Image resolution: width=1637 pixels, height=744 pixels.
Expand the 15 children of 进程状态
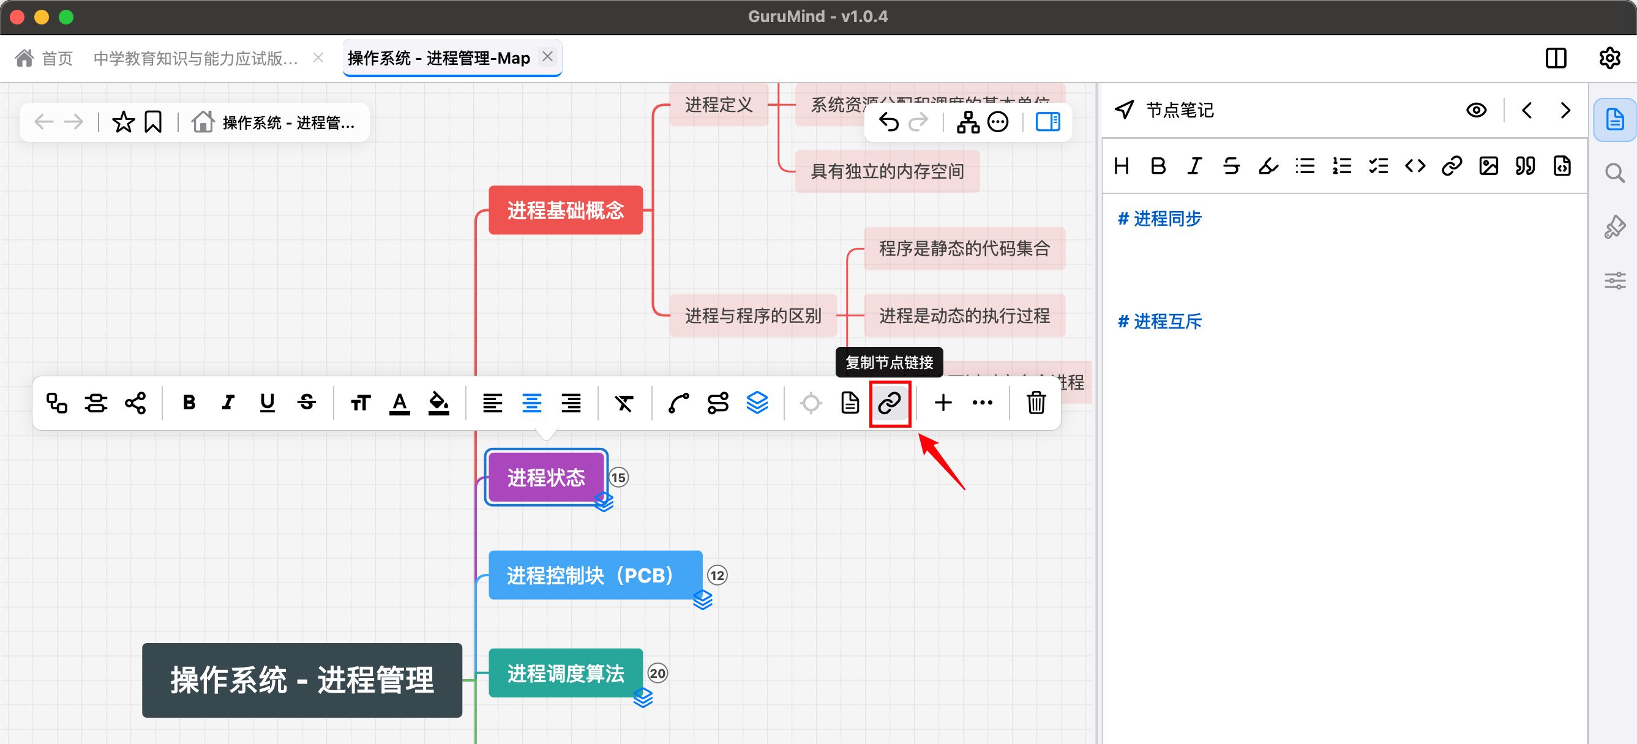pos(618,477)
